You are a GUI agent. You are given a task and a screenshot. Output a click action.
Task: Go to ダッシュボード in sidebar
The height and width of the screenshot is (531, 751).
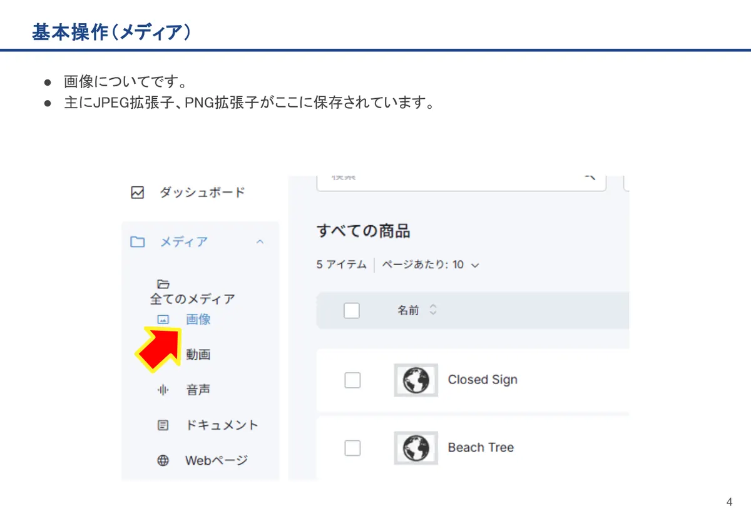coord(202,193)
